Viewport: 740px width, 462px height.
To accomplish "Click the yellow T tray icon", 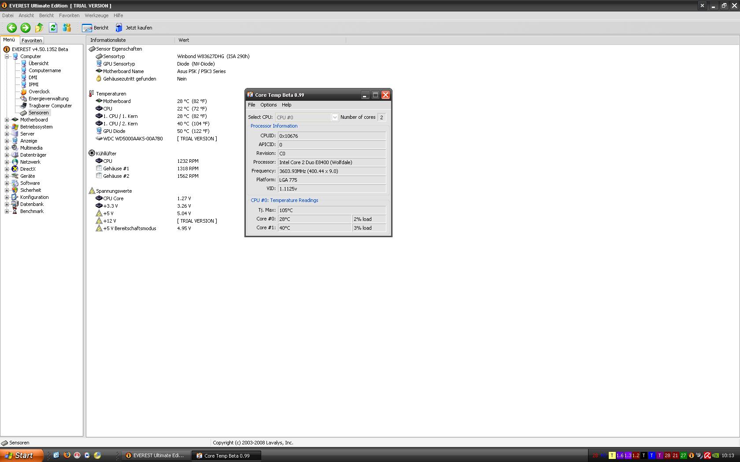I will click(x=612, y=456).
